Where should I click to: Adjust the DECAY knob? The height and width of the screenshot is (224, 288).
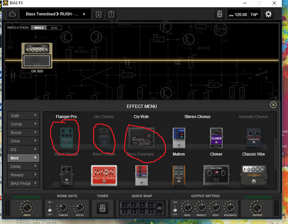pos(80,207)
